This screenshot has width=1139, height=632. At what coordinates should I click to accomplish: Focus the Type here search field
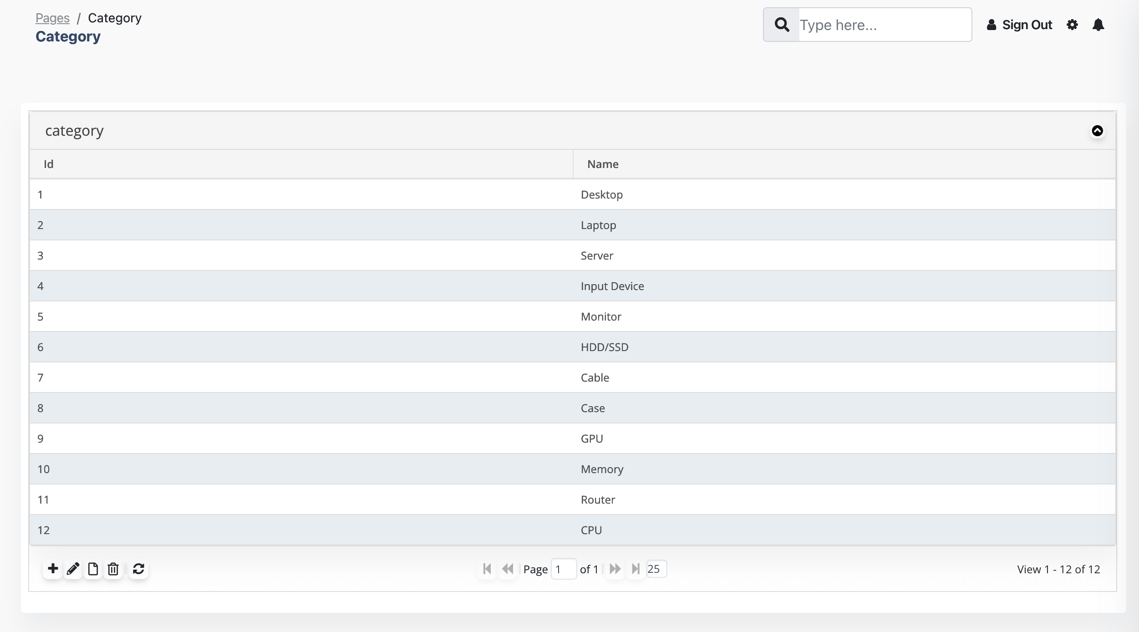pos(885,25)
